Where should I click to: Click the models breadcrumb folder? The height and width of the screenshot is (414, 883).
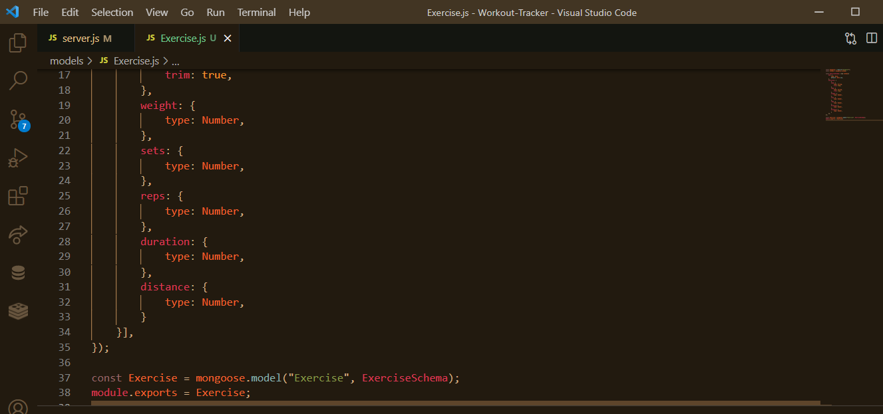tap(67, 61)
